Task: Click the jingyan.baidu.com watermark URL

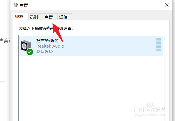Action: pyautogui.click(x=150, y=115)
